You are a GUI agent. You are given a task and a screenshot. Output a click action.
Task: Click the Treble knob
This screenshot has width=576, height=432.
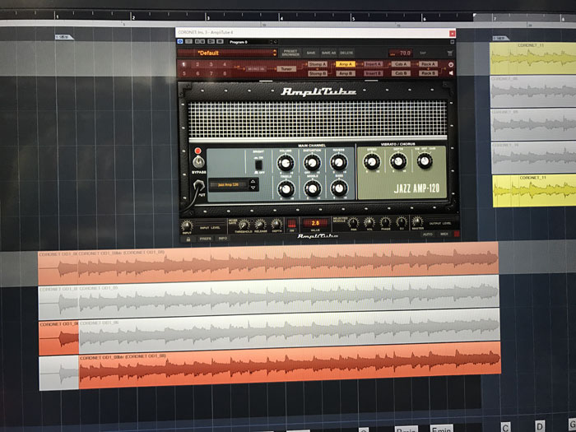point(286,188)
